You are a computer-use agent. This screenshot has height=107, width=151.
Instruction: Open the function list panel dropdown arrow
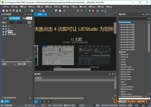tap(143, 14)
